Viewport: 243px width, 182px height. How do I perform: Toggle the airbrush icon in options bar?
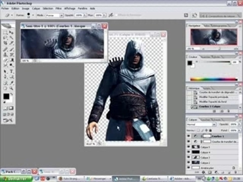coord(111,15)
